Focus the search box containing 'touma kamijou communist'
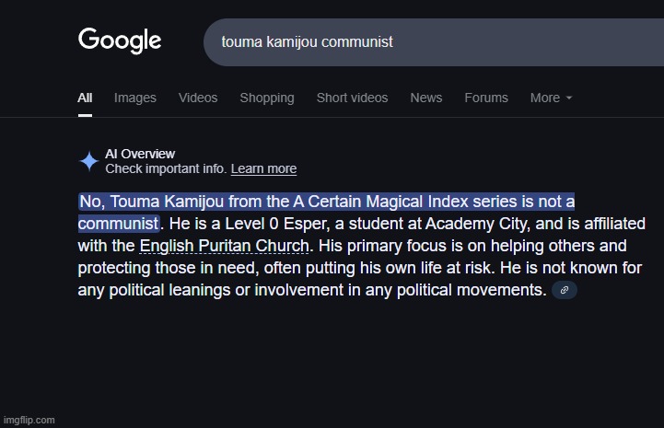664x428 pixels. (434, 42)
